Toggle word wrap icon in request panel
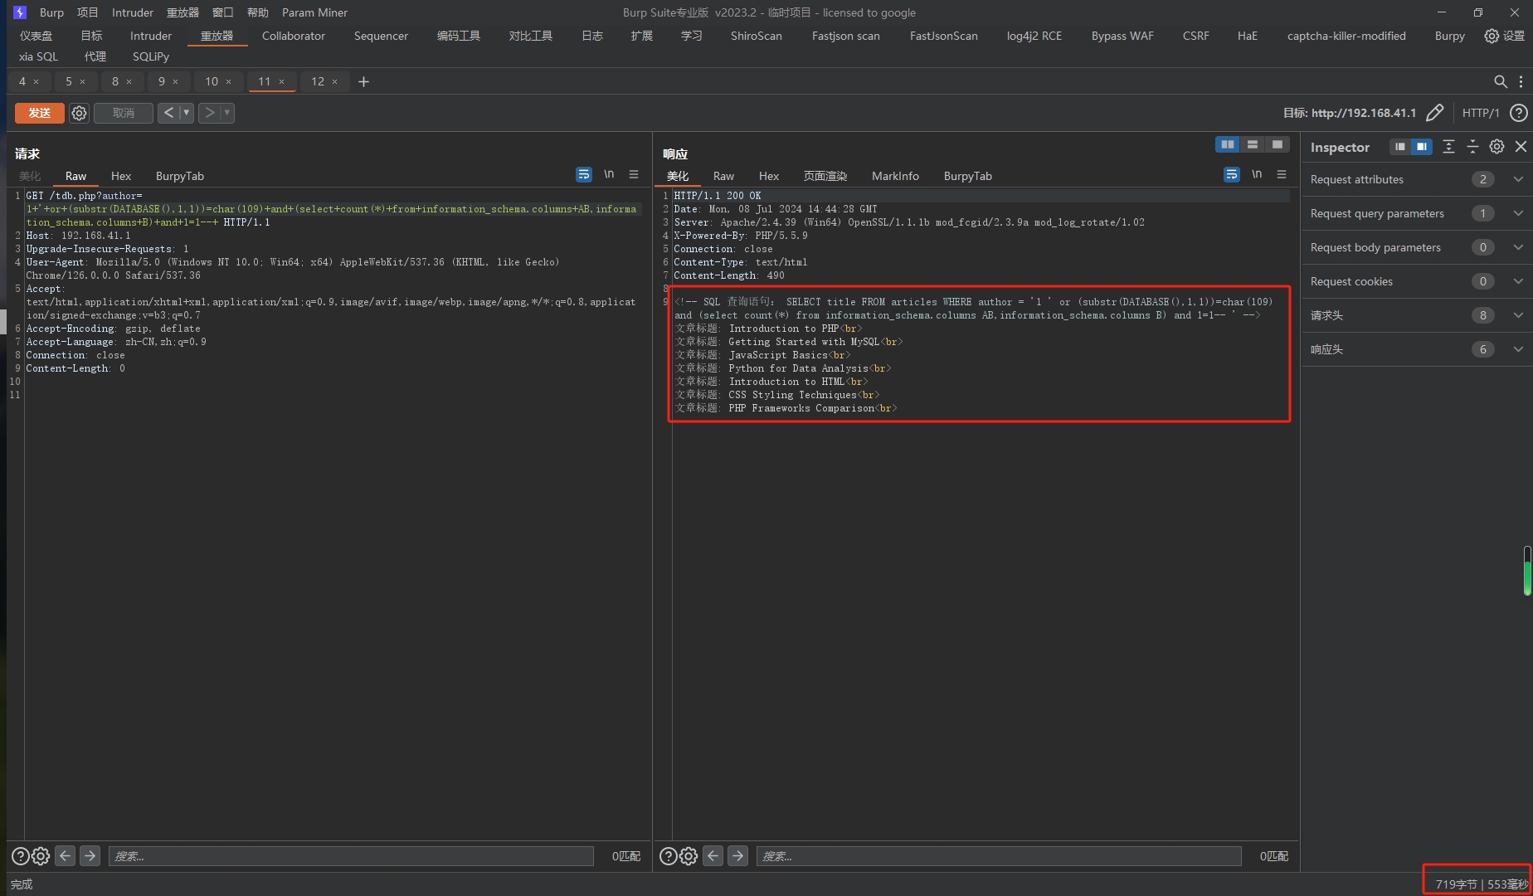The width and height of the screenshot is (1533, 896). (584, 174)
